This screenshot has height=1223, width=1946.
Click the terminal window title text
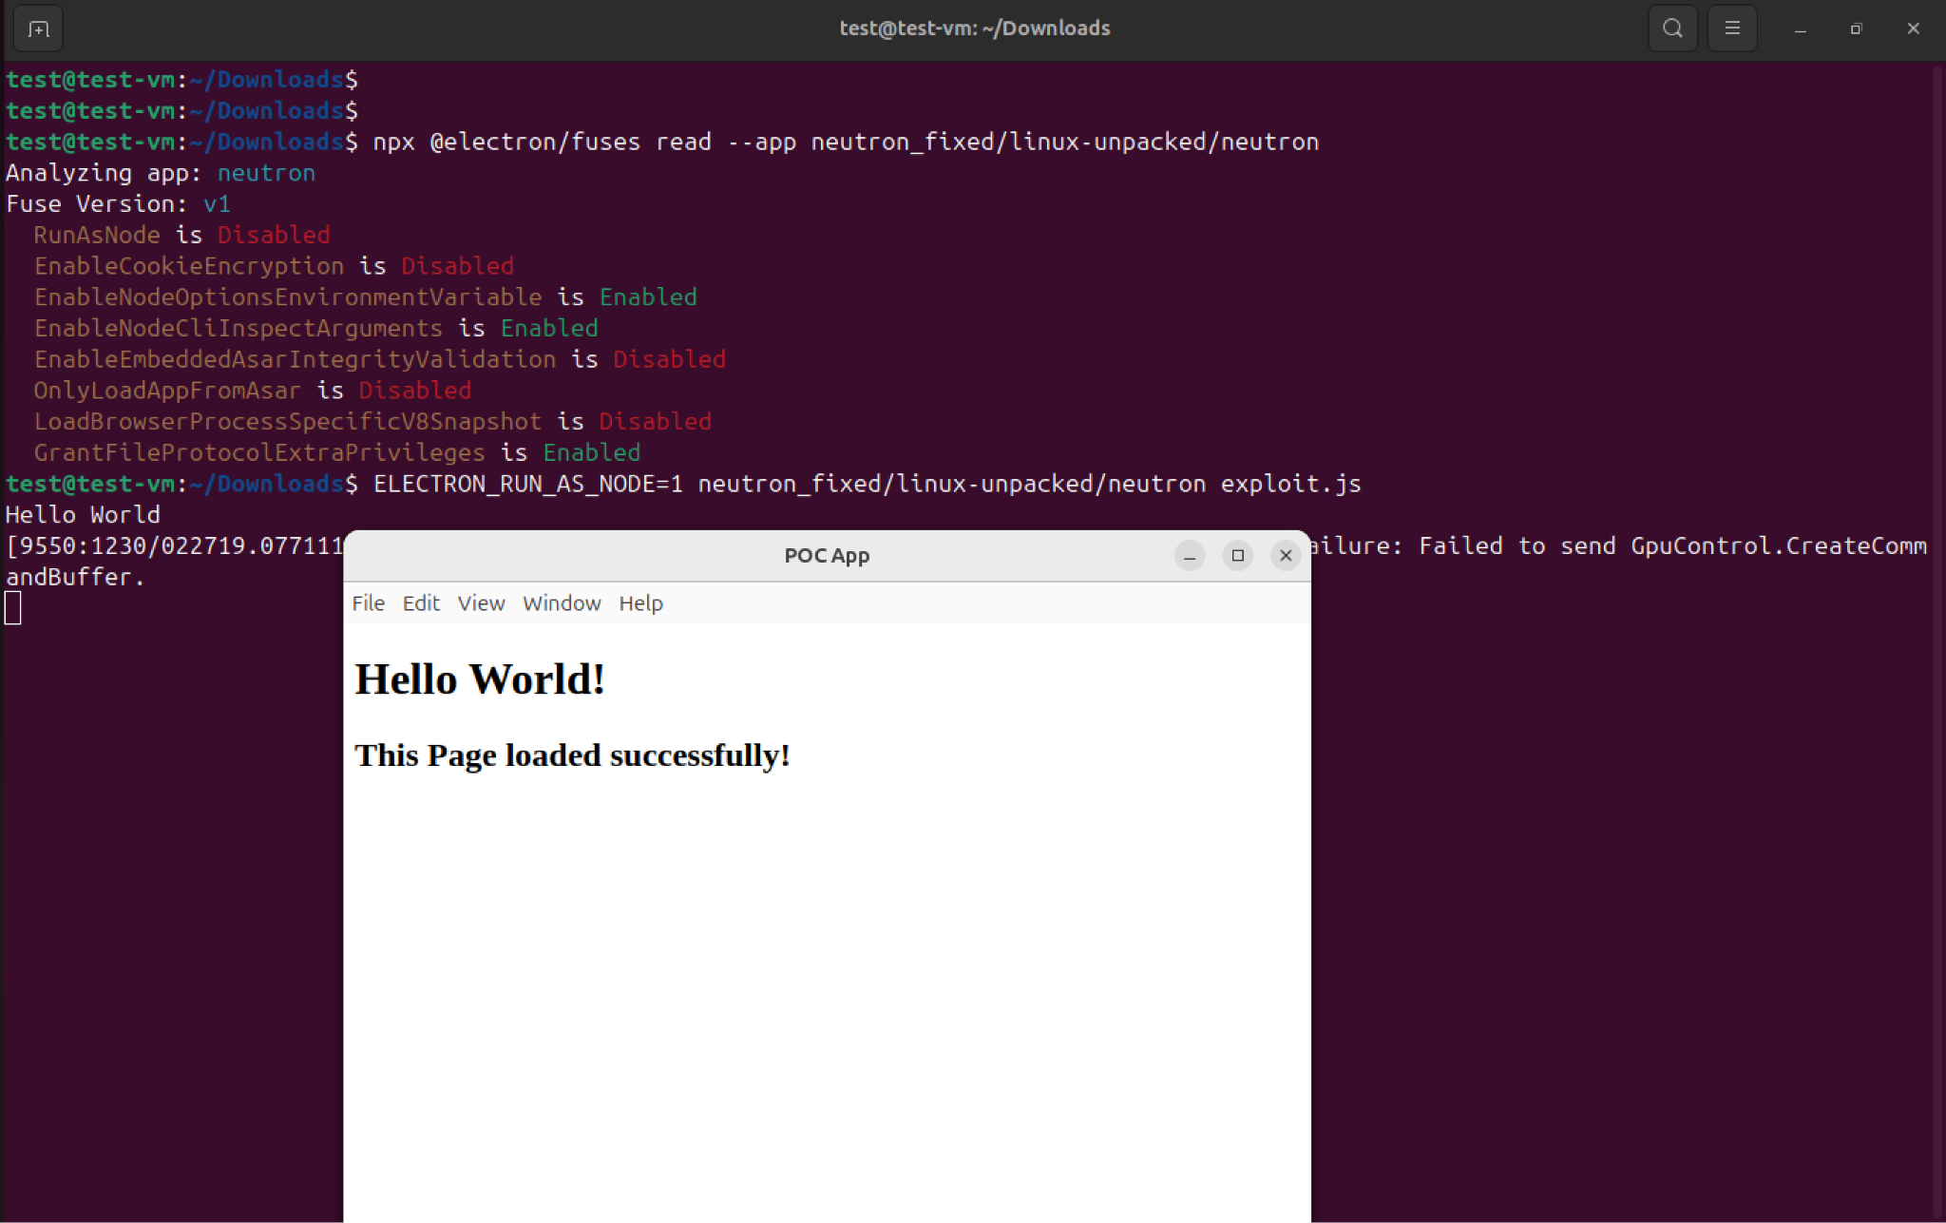coord(974,29)
